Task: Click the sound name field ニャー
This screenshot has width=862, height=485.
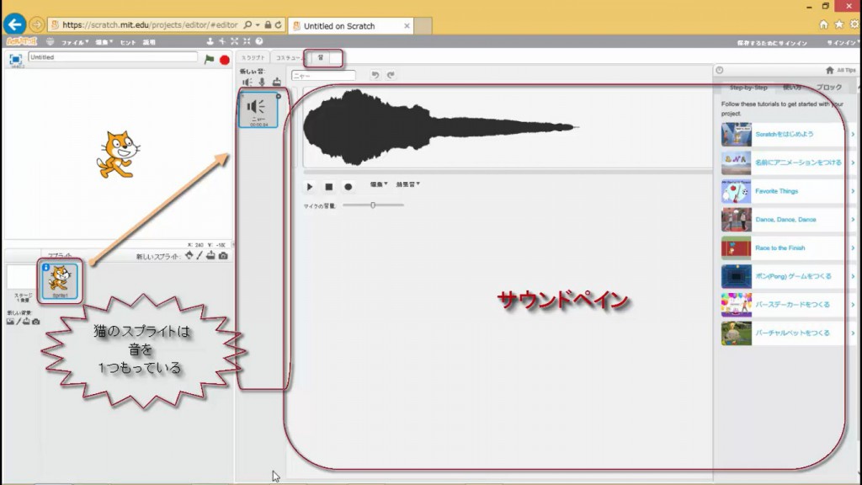Action: click(323, 75)
